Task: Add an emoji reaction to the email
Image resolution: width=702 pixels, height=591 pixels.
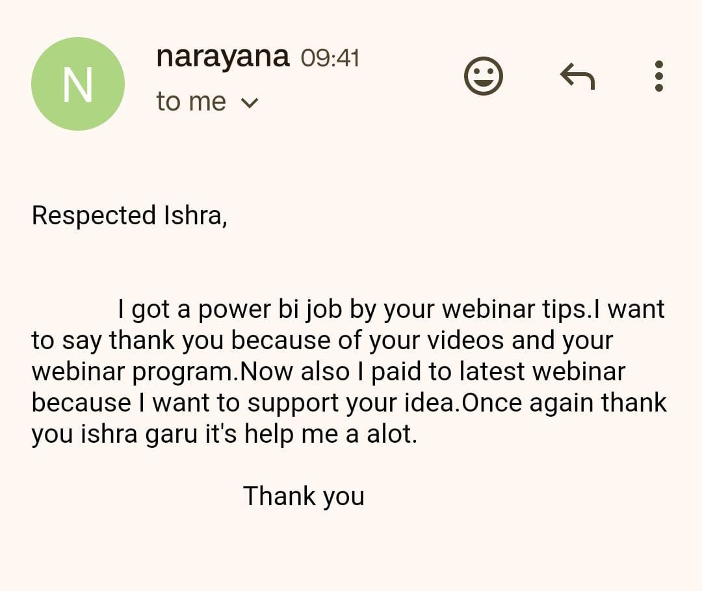Action: point(483,77)
